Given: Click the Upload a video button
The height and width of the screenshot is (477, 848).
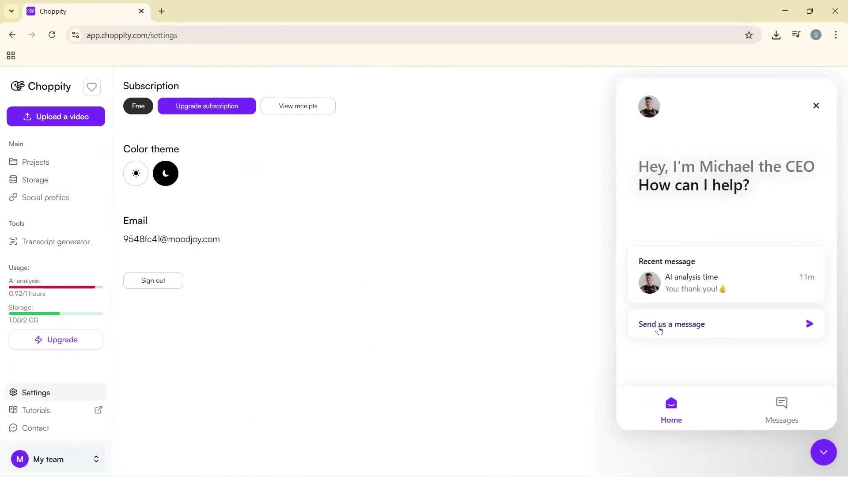Looking at the screenshot, I should tap(56, 116).
